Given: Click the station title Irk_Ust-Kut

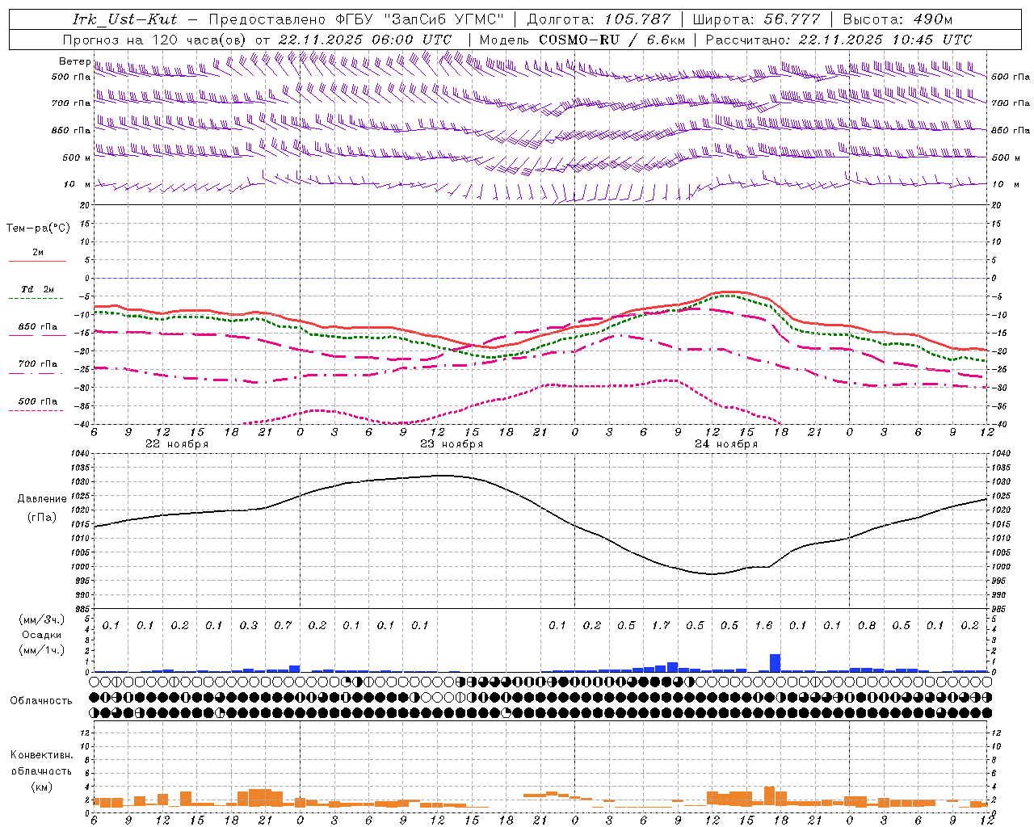Looking at the screenshot, I should point(125,19).
